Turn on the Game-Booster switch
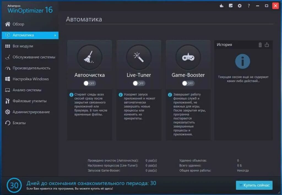The image size is (282, 195). coord(188,83)
